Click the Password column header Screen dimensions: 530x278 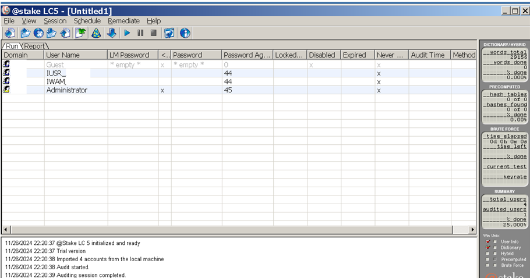(x=196, y=55)
